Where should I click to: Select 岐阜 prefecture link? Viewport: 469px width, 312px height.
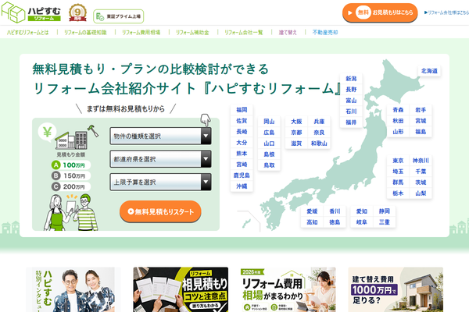(x=362, y=222)
